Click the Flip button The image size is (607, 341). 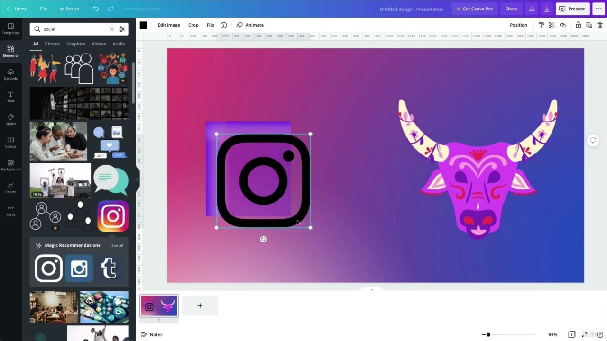[x=211, y=25]
